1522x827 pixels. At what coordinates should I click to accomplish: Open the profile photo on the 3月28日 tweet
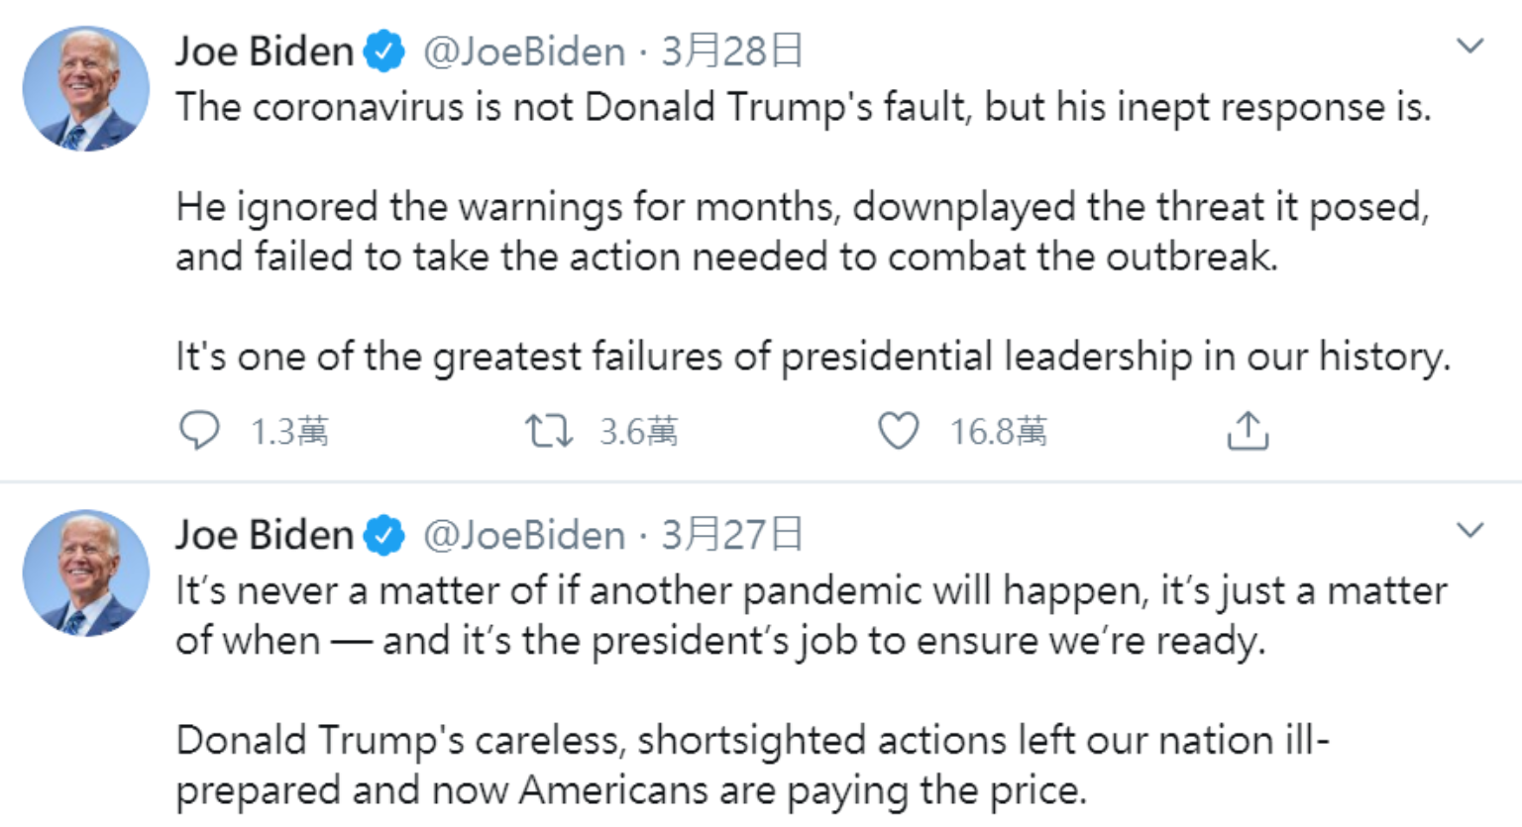tap(86, 89)
